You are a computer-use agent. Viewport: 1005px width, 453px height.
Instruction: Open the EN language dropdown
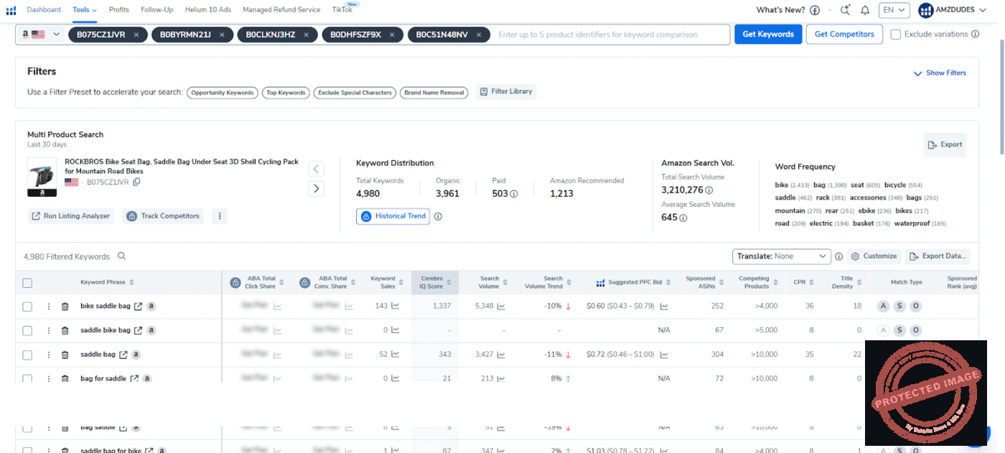point(894,10)
